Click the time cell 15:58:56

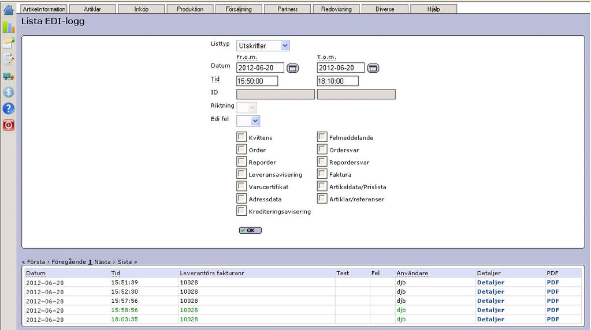pyautogui.click(x=124, y=310)
